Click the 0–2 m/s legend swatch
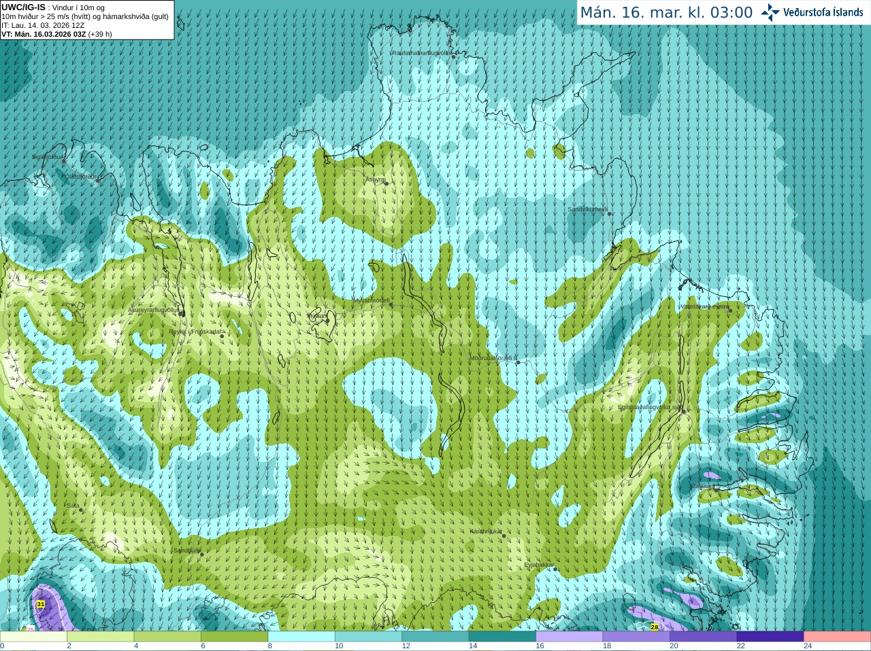The width and height of the screenshot is (871, 651). tap(33, 637)
